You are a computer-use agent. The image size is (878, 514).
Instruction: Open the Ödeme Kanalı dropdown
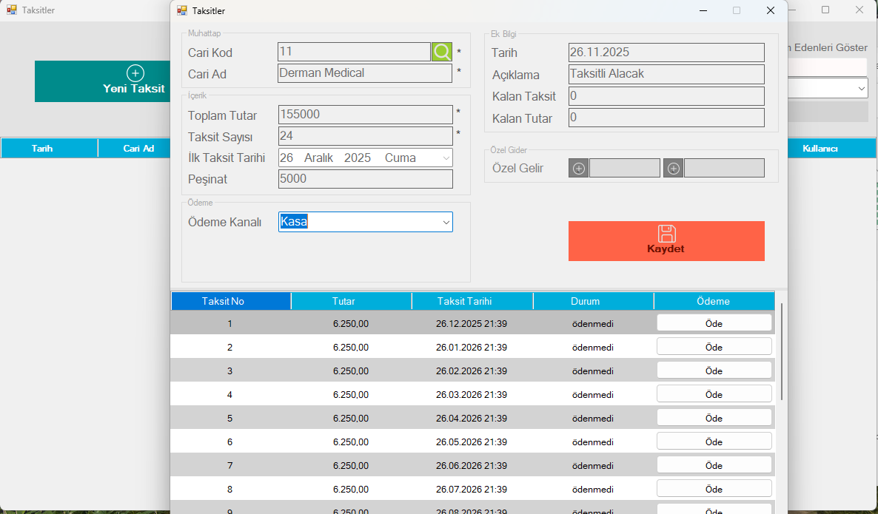446,222
